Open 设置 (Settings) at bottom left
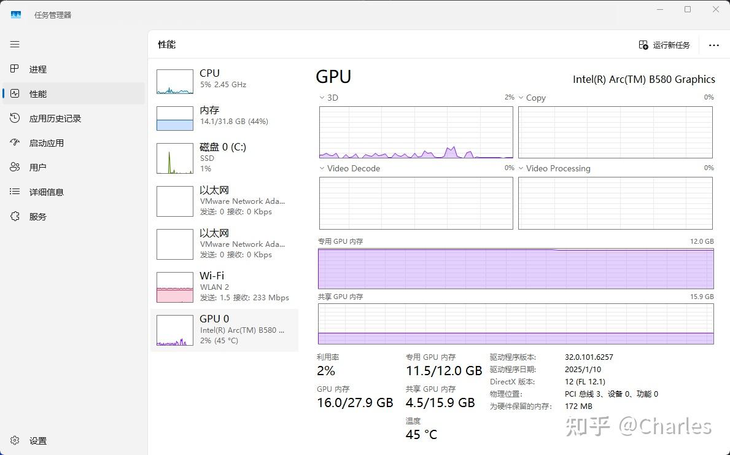The image size is (730, 455). 37,440
